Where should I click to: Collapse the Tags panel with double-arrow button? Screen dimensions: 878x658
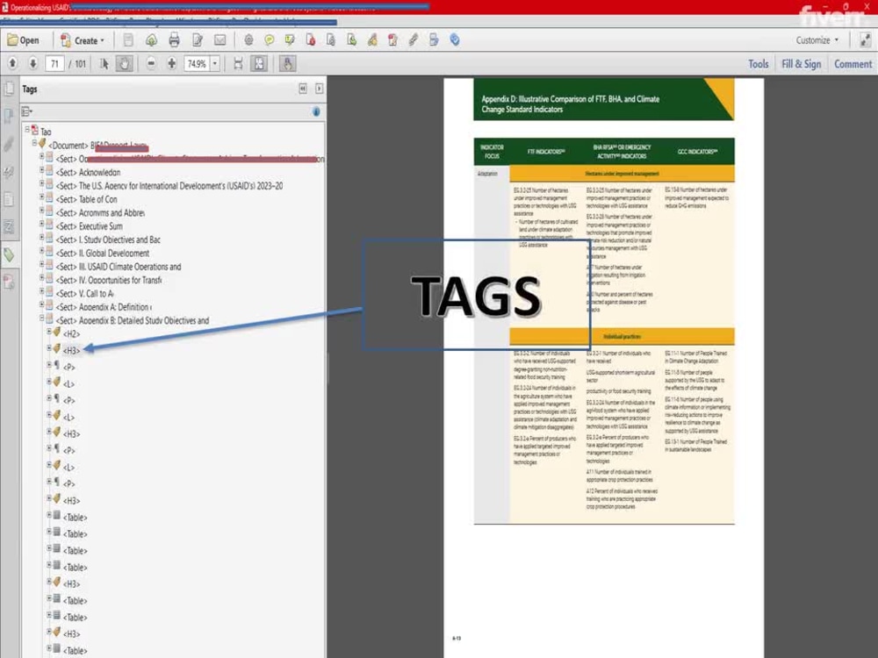tap(303, 89)
